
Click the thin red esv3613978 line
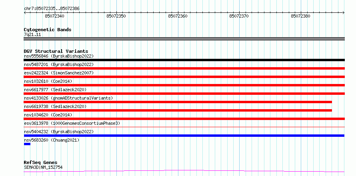pos(184,127)
